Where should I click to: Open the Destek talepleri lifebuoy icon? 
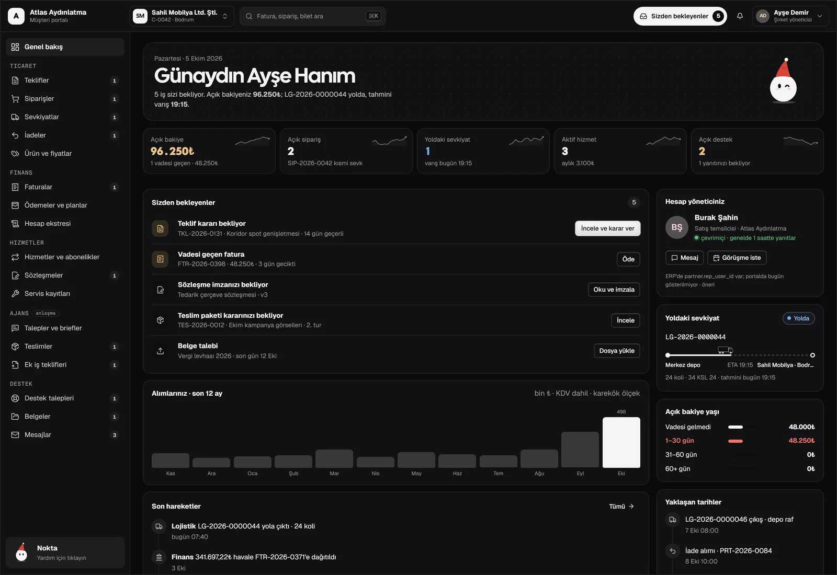click(x=15, y=398)
